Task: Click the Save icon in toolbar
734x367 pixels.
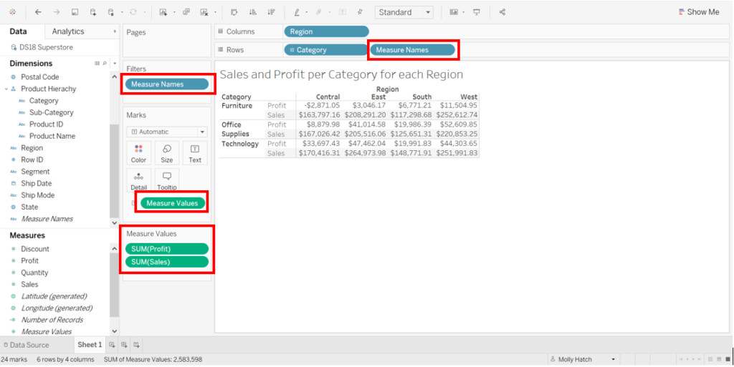Action: (x=75, y=12)
